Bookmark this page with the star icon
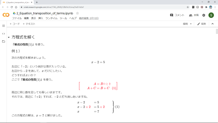Screen dimensions: 218x123 pyautogui.click(x=188, y=7)
